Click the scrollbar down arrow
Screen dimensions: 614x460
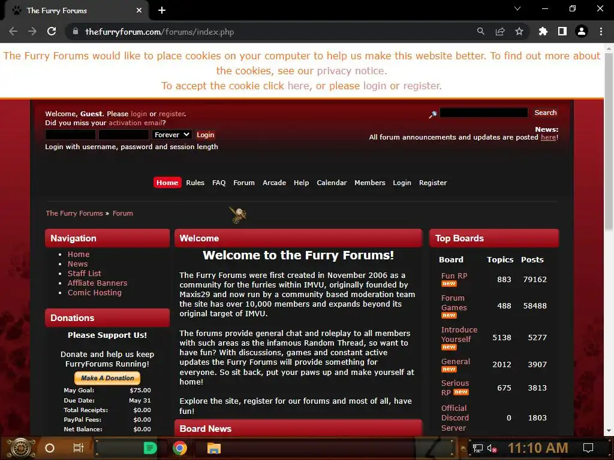(x=608, y=431)
